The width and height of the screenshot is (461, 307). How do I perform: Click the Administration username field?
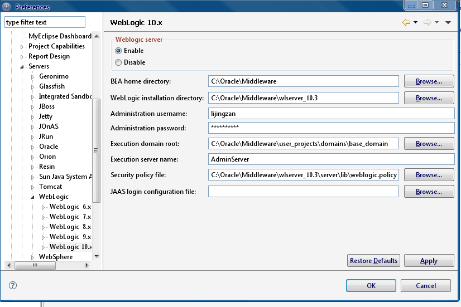[x=332, y=114]
